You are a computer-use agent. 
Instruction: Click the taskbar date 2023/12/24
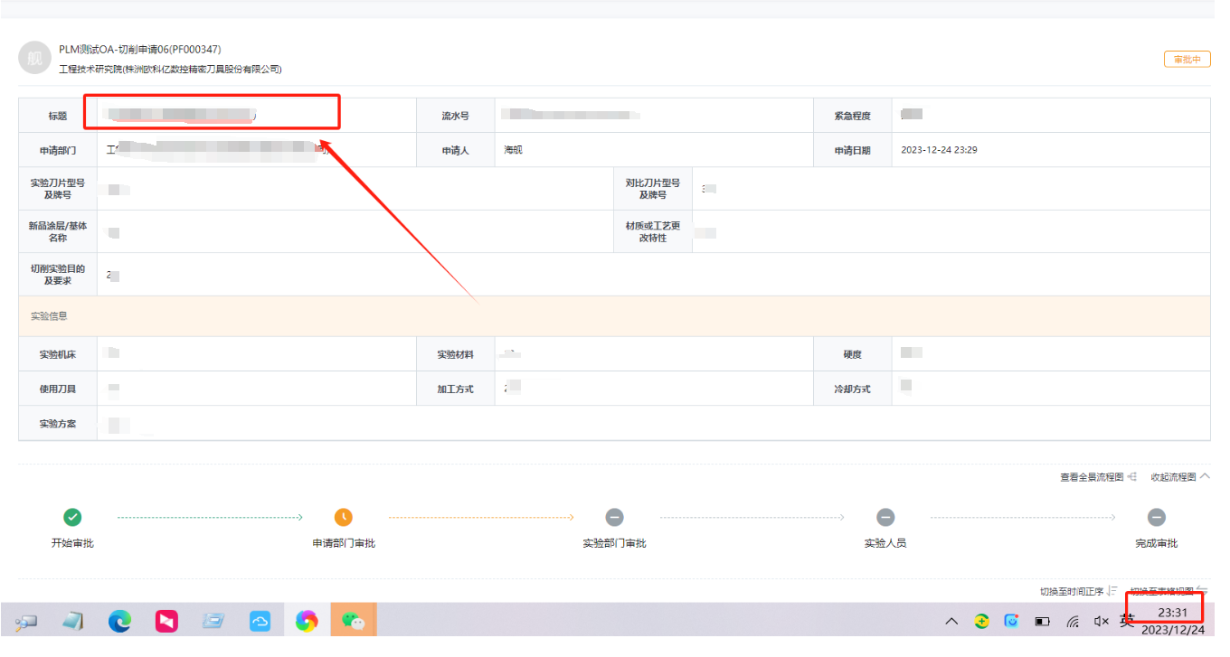click(x=1173, y=630)
